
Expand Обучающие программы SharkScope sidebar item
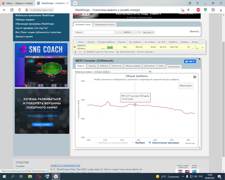coord(41,24)
